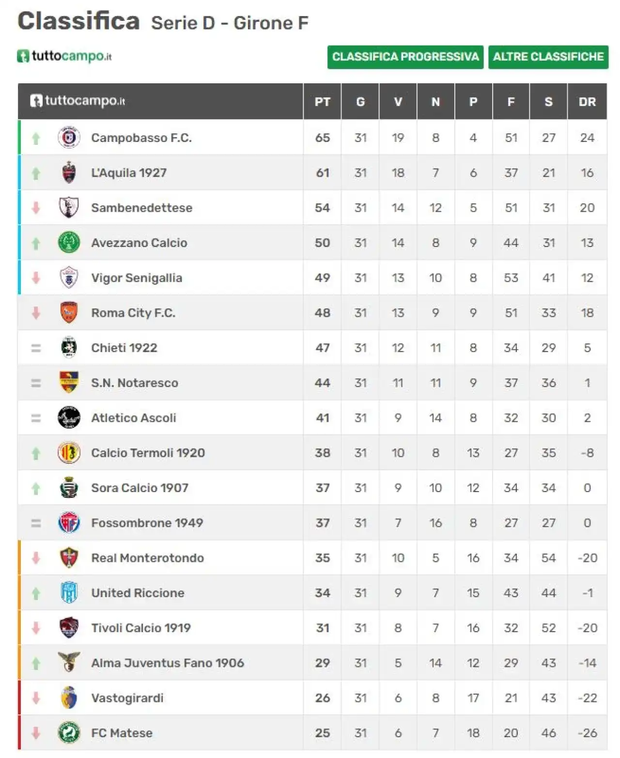Image resolution: width=620 pixels, height=758 pixels.
Task: Click the FC Matese green emblem
Action: [69, 733]
